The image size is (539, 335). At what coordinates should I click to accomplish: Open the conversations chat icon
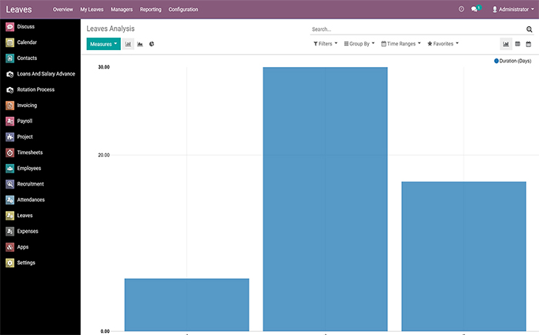click(475, 9)
